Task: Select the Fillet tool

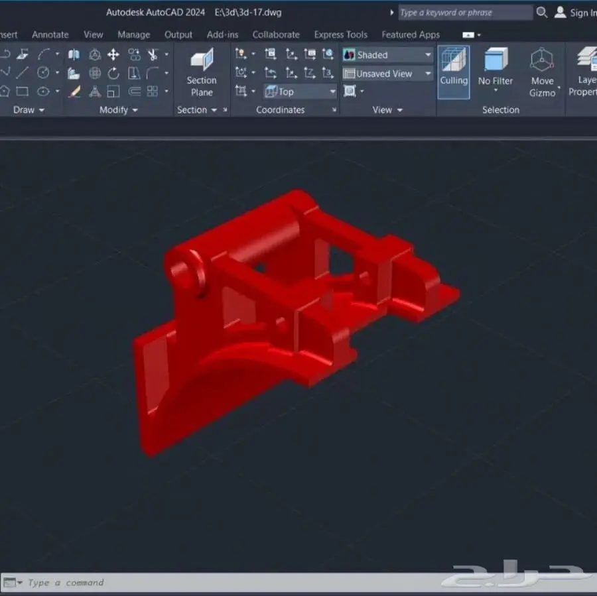Action: [x=153, y=73]
